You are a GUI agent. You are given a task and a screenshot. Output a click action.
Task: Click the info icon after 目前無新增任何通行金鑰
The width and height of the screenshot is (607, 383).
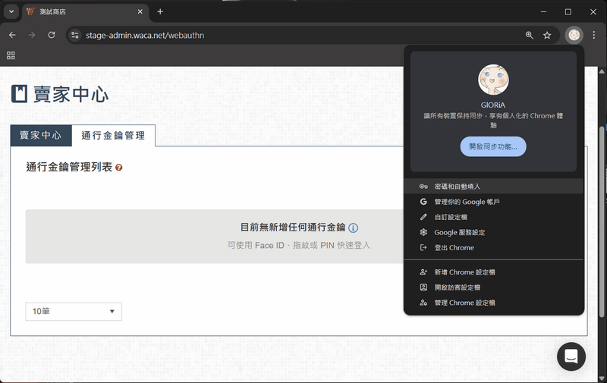354,228
